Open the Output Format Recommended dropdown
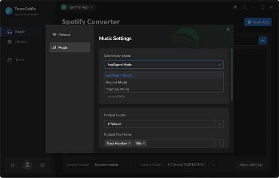 point(113,165)
